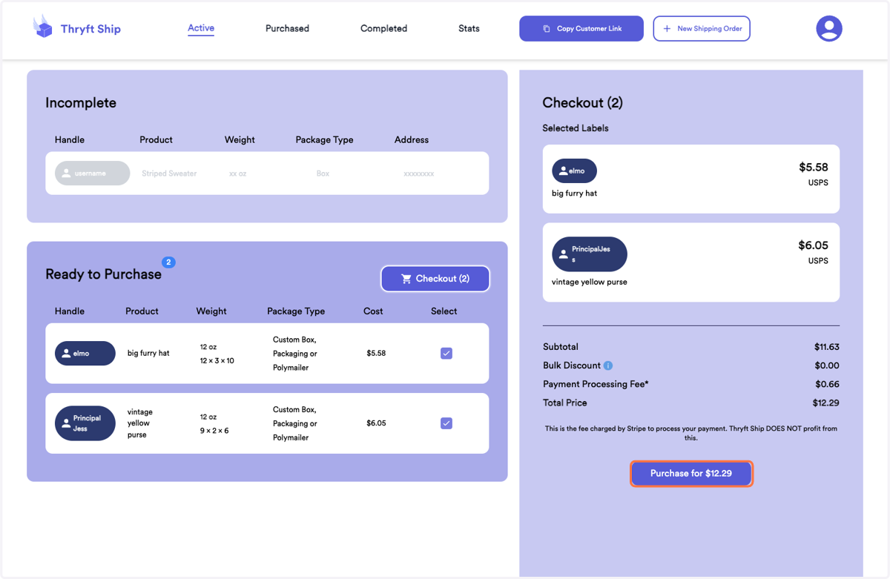Image resolution: width=890 pixels, height=579 pixels.
Task: Click the Address column header
Action: point(412,139)
